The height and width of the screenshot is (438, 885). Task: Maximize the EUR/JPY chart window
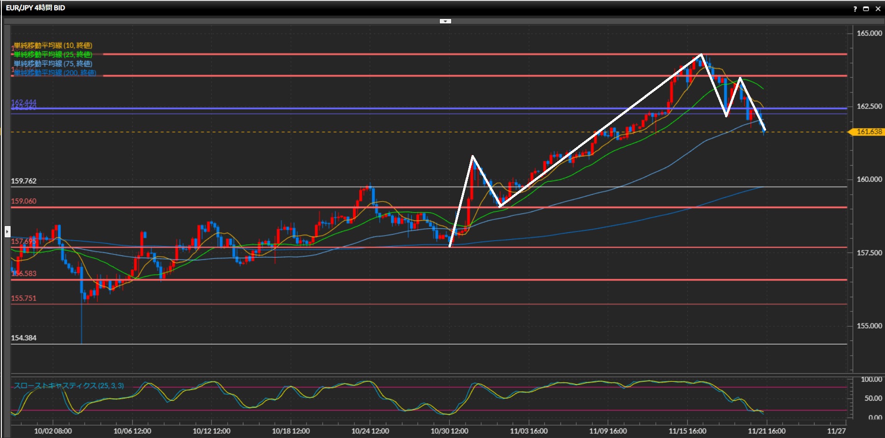point(866,9)
